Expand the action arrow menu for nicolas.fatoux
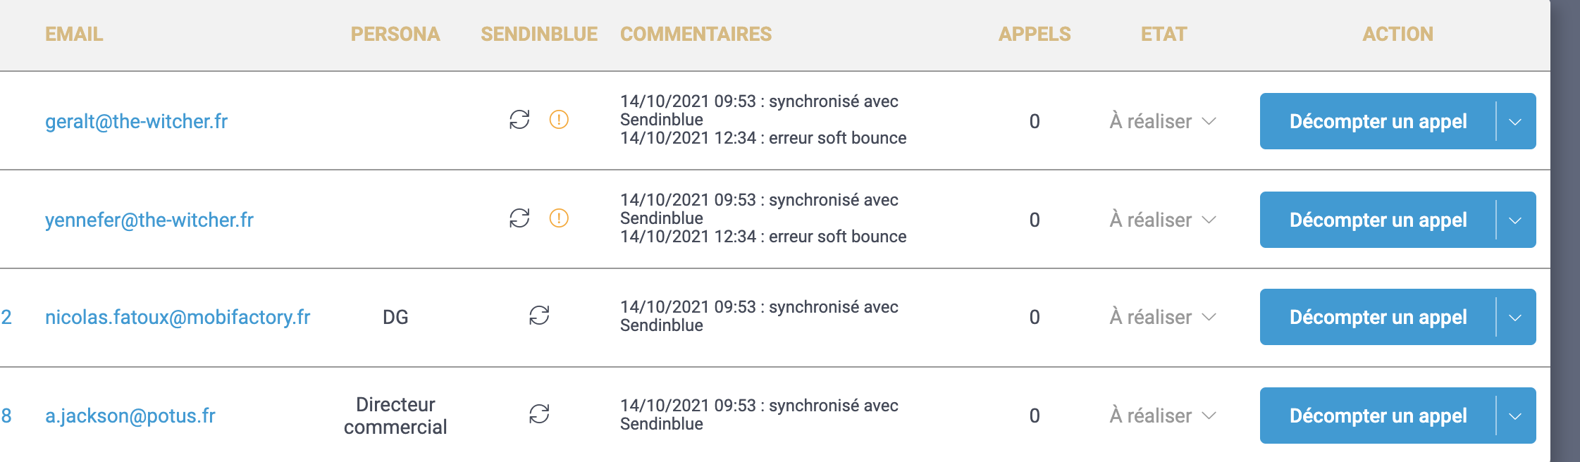Screen dimensions: 1580x462 (1515, 317)
